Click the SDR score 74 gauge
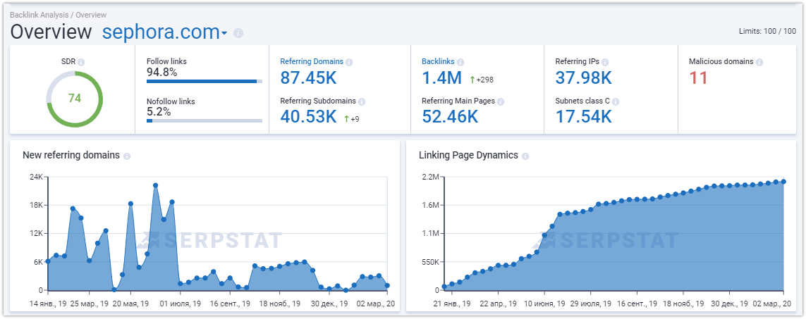This screenshot has width=806, height=319. [x=75, y=98]
